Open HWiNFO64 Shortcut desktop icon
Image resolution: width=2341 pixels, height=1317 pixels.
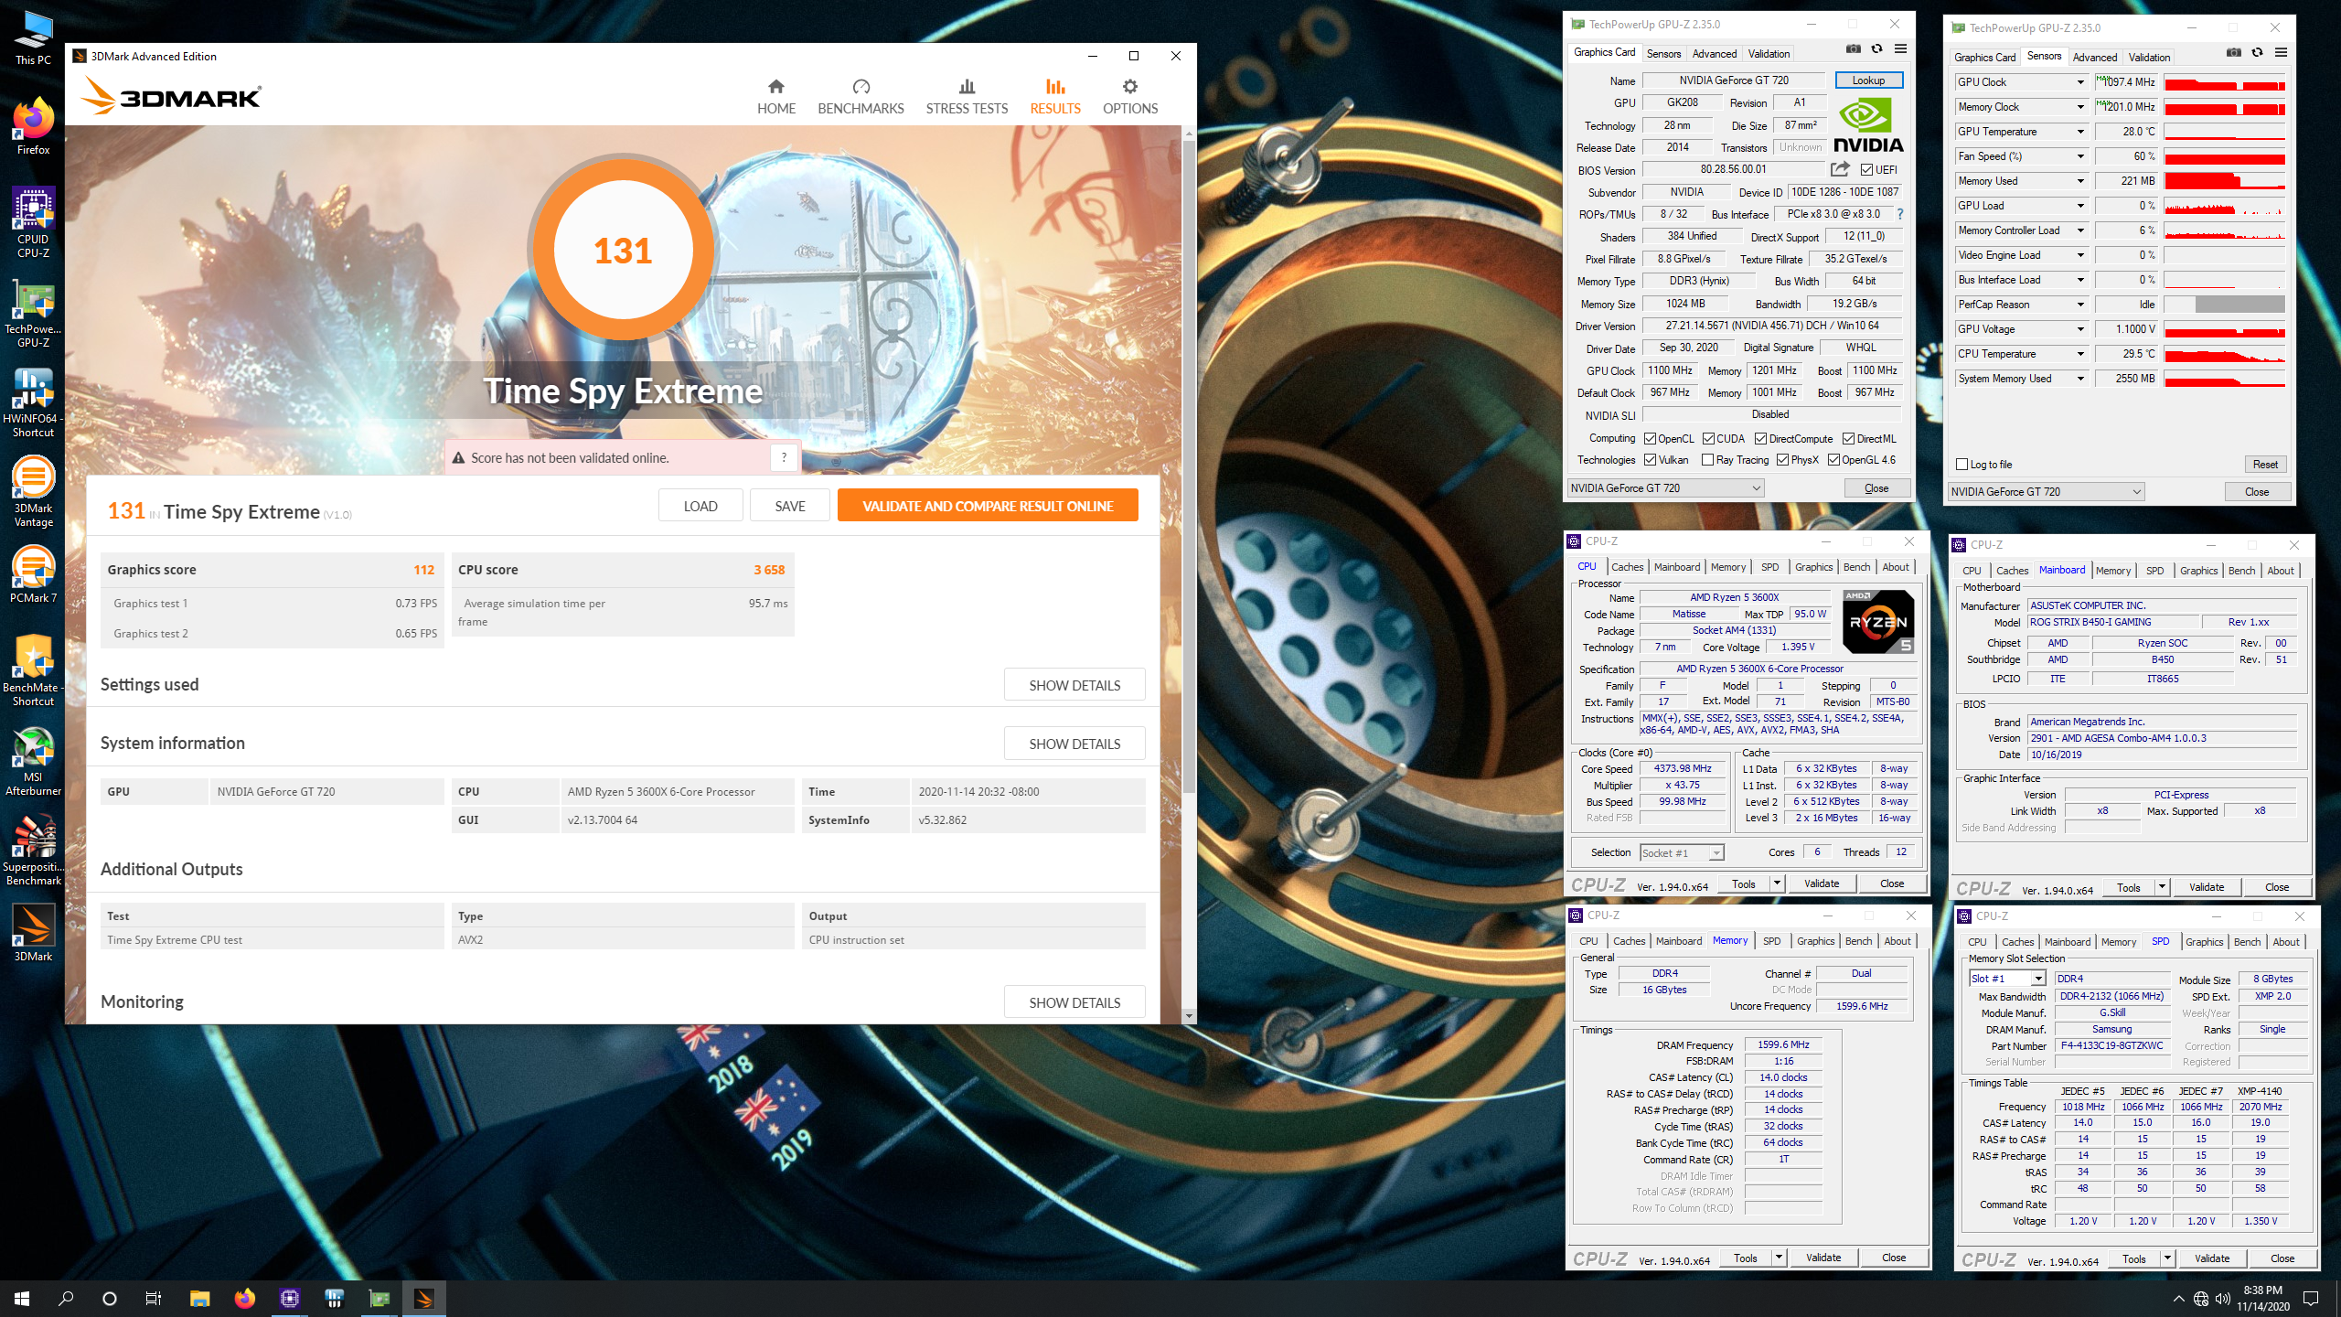pyautogui.click(x=33, y=402)
